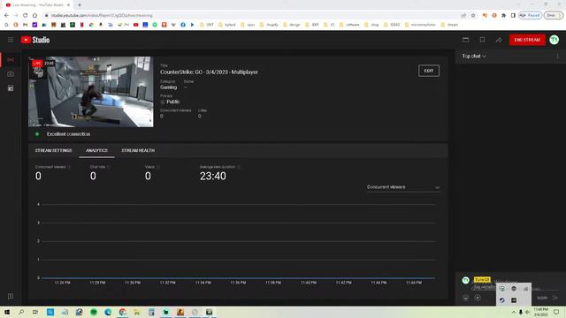
Task: Click the Concurrent viewers info icon
Action: (69, 167)
